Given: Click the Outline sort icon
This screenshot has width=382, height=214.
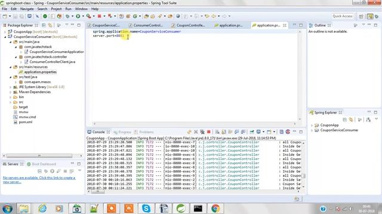Looking at the screenshot, I should pyautogui.click(x=356, y=25).
